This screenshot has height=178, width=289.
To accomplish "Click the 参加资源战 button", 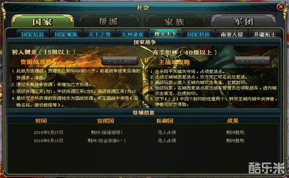I will [120, 61].
